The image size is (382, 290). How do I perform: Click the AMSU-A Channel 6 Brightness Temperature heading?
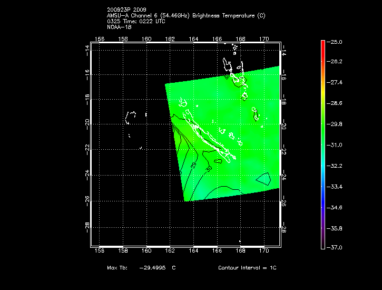(x=185, y=16)
